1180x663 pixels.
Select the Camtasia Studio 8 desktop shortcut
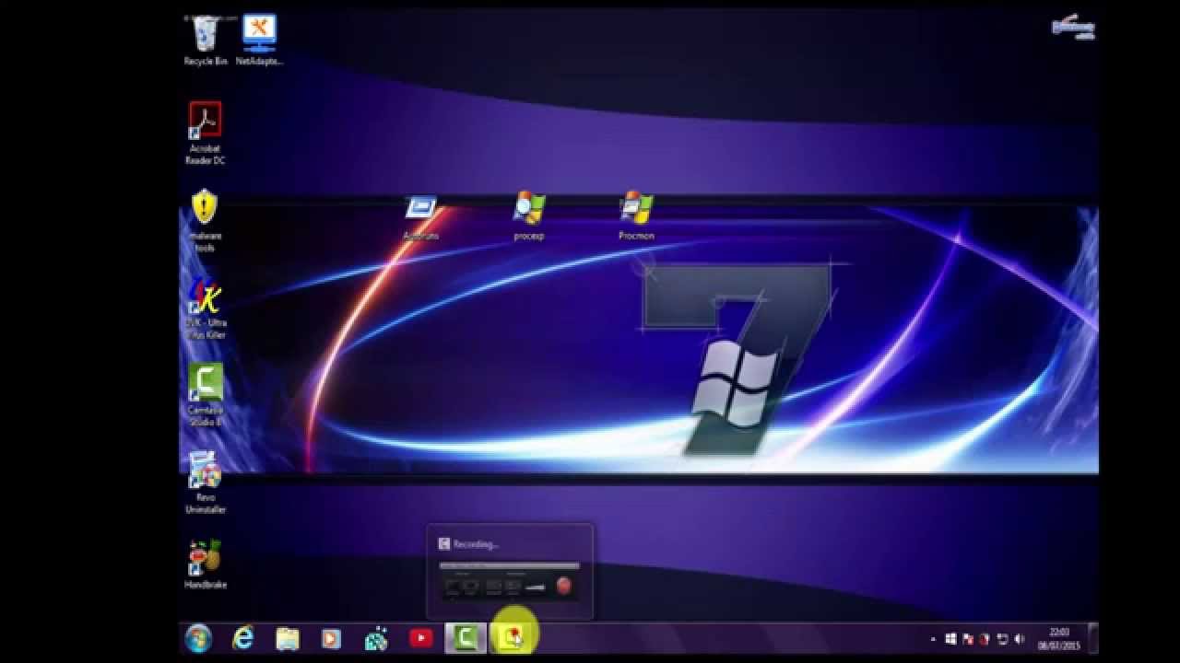click(x=205, y=395)
